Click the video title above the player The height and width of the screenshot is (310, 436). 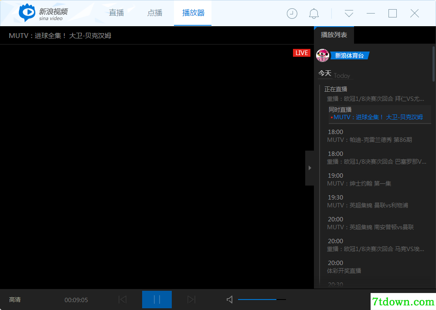coord(60,36)
